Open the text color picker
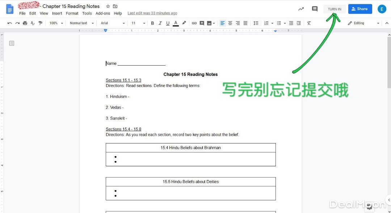Screen dimensions: 391x213 click(x=176, y=23)
